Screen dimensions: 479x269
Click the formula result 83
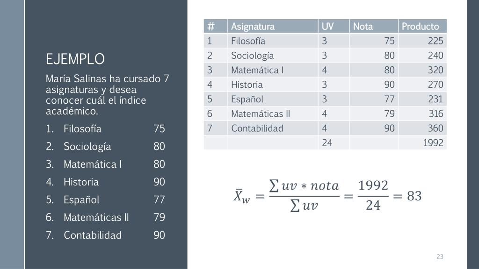[414, 196]
